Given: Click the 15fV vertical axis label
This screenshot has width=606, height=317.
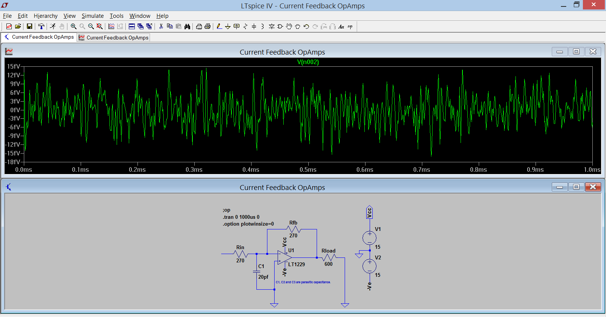Looking at the screenshot, I should point(14,66).
